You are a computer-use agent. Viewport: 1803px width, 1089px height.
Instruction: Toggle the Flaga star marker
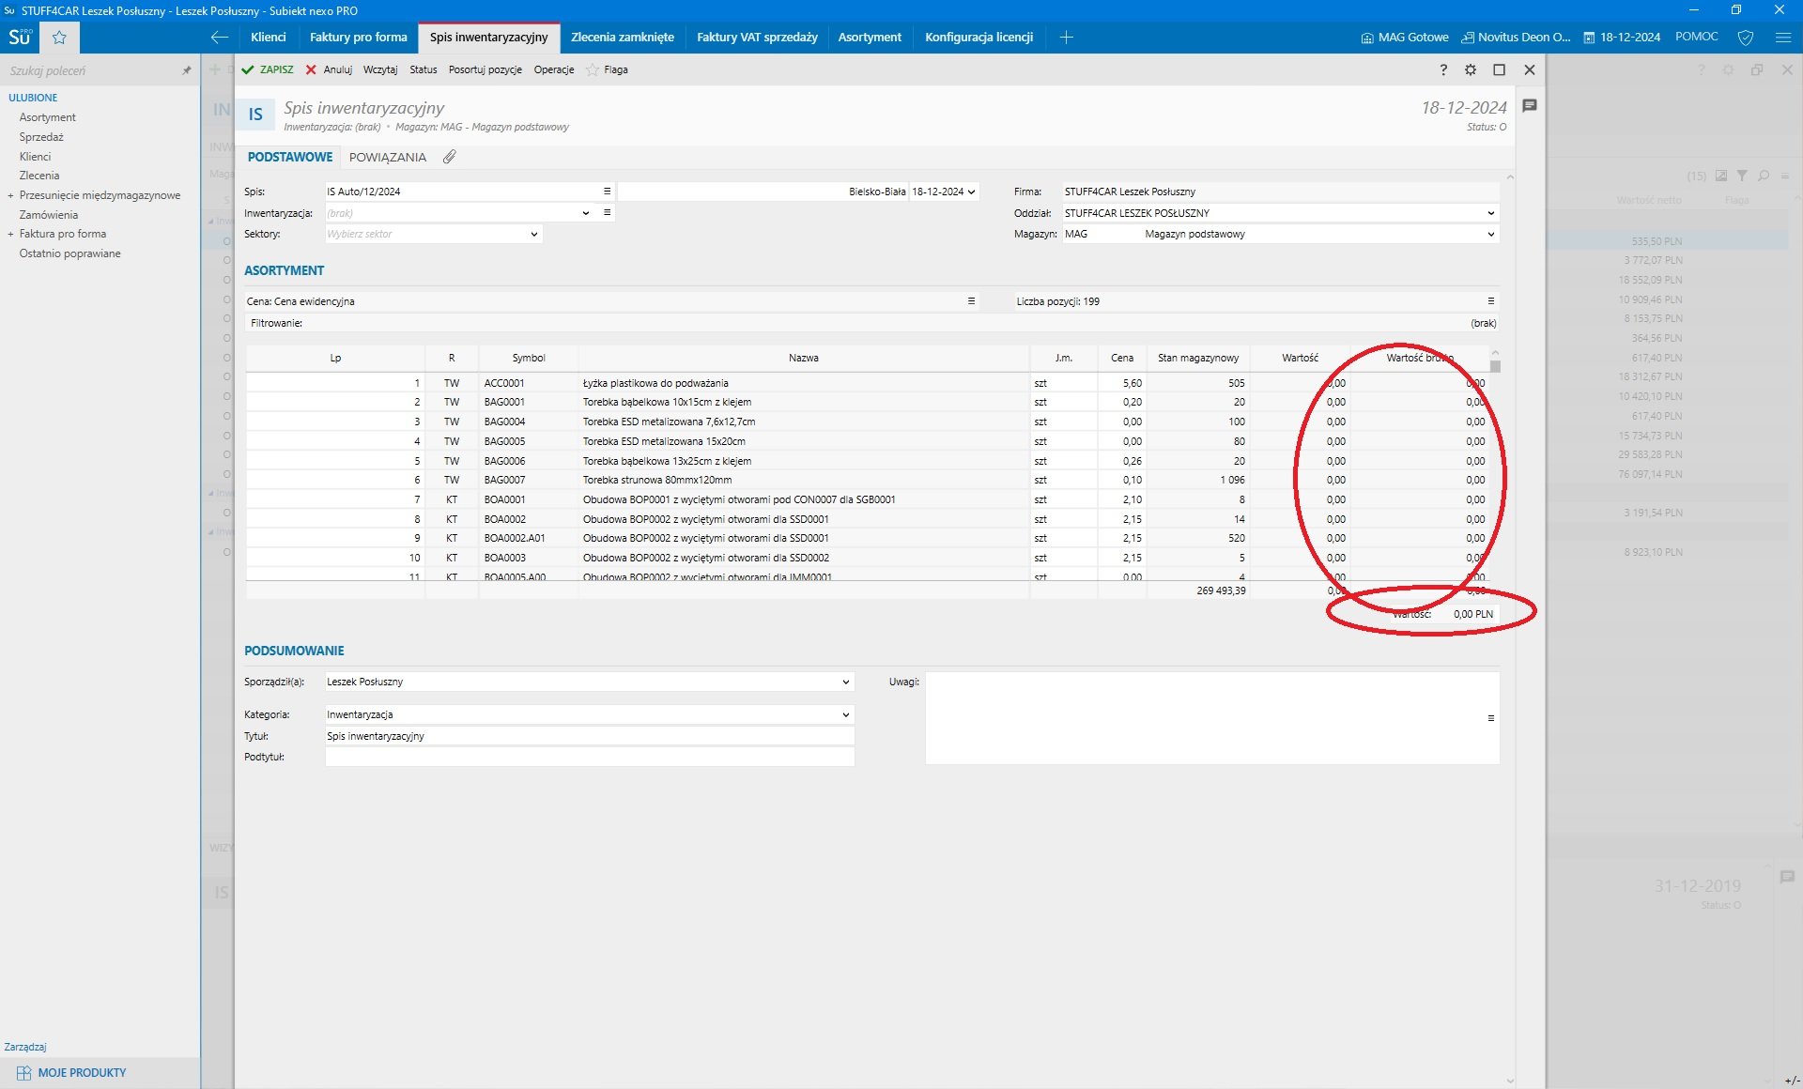(x=593, y=69)
